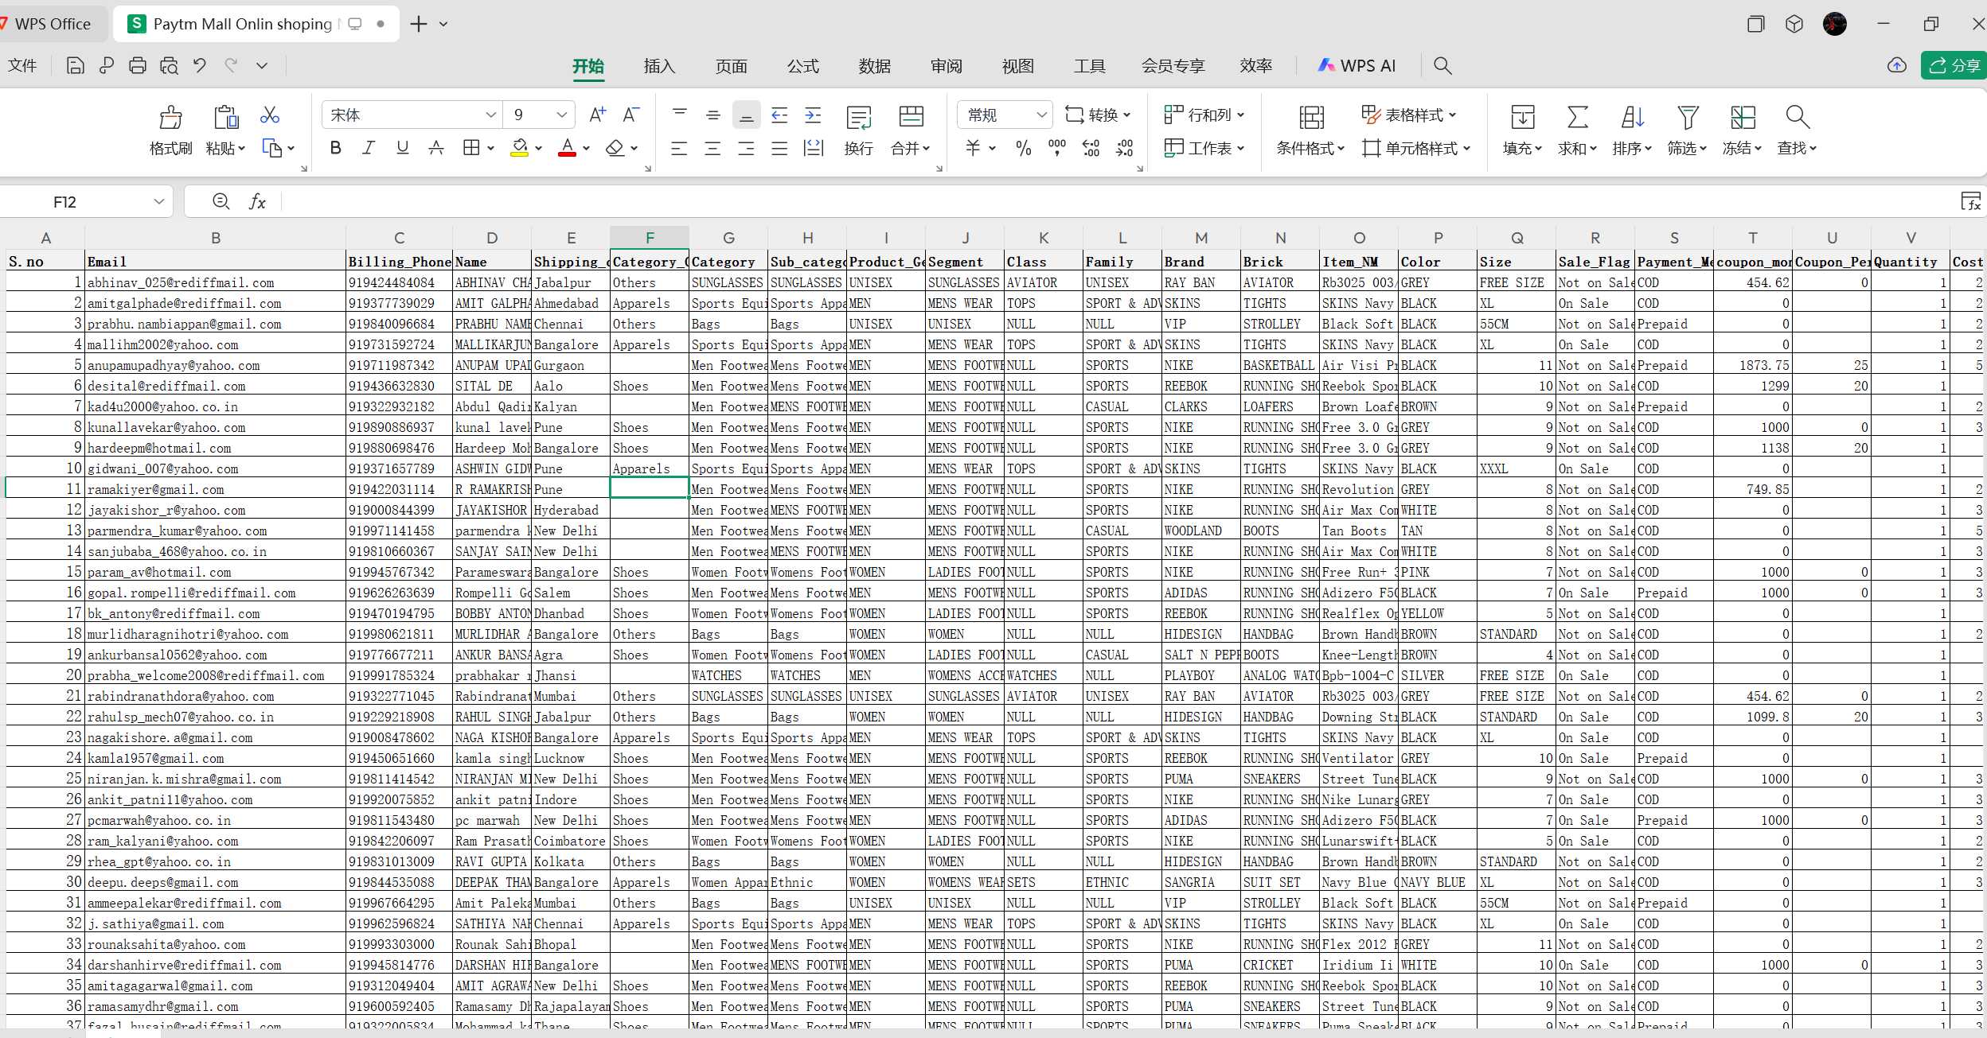
Task: Click the Share (分享) button
Action: (1954, 65)
